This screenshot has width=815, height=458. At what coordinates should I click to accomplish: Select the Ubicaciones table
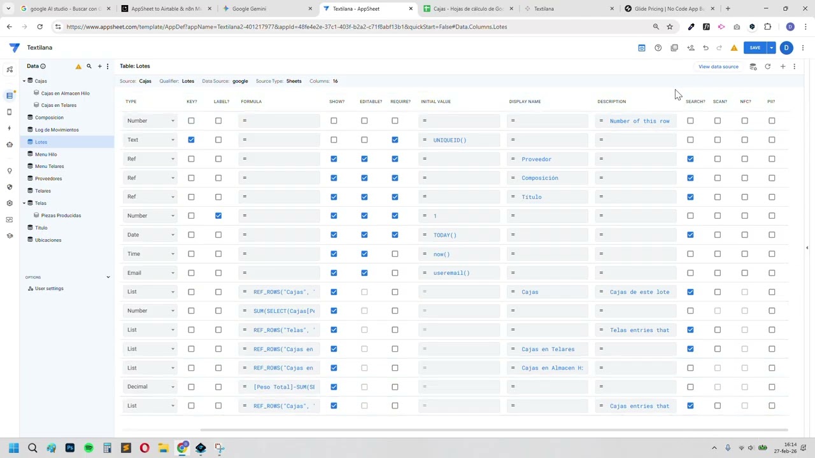[48, 240]
